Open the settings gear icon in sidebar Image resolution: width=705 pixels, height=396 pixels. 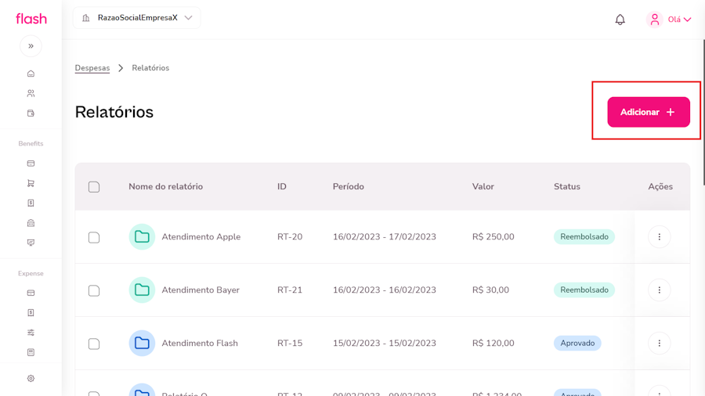(31, 379)
